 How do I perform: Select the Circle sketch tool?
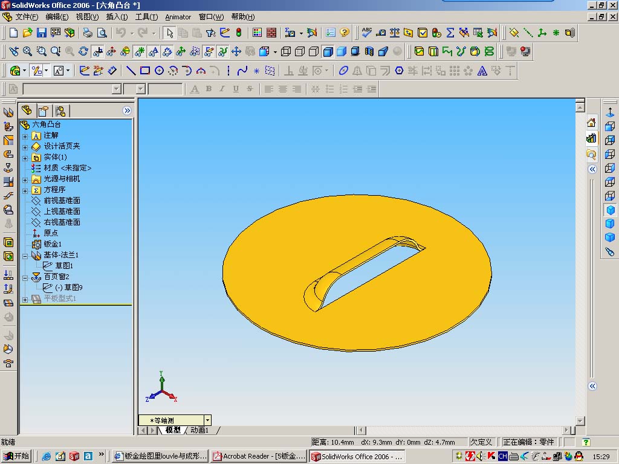[x=159, y=71]
